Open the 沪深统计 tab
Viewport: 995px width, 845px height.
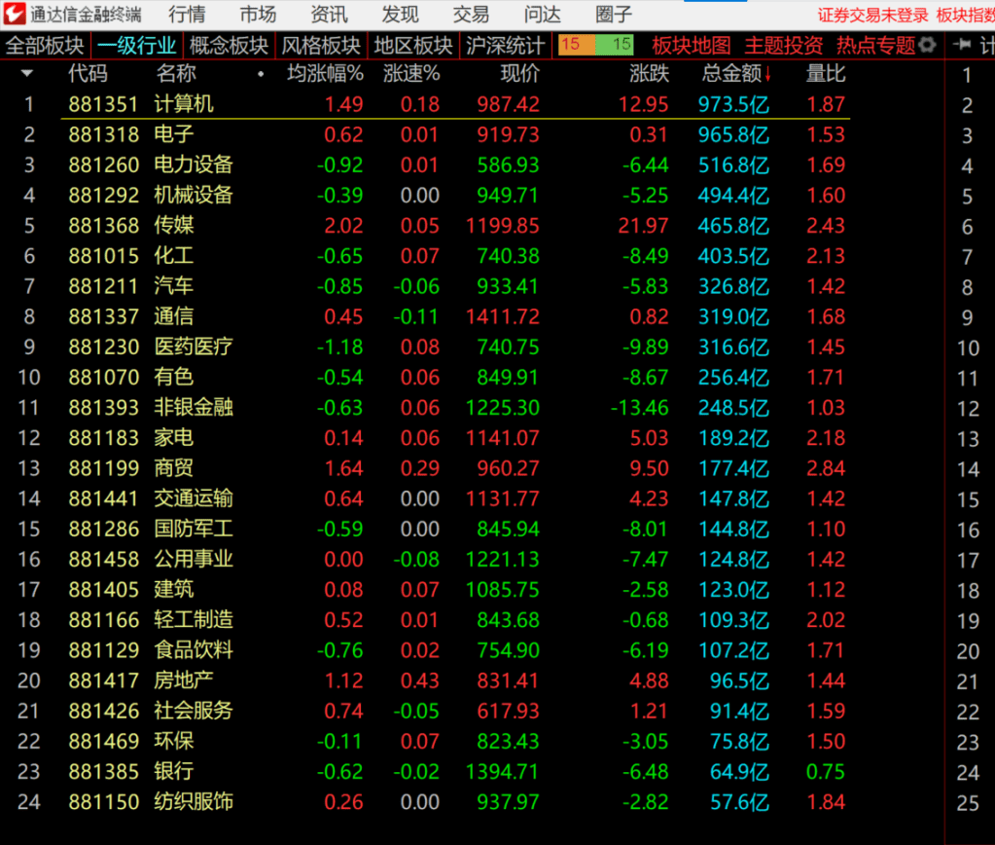pos(505,46)
